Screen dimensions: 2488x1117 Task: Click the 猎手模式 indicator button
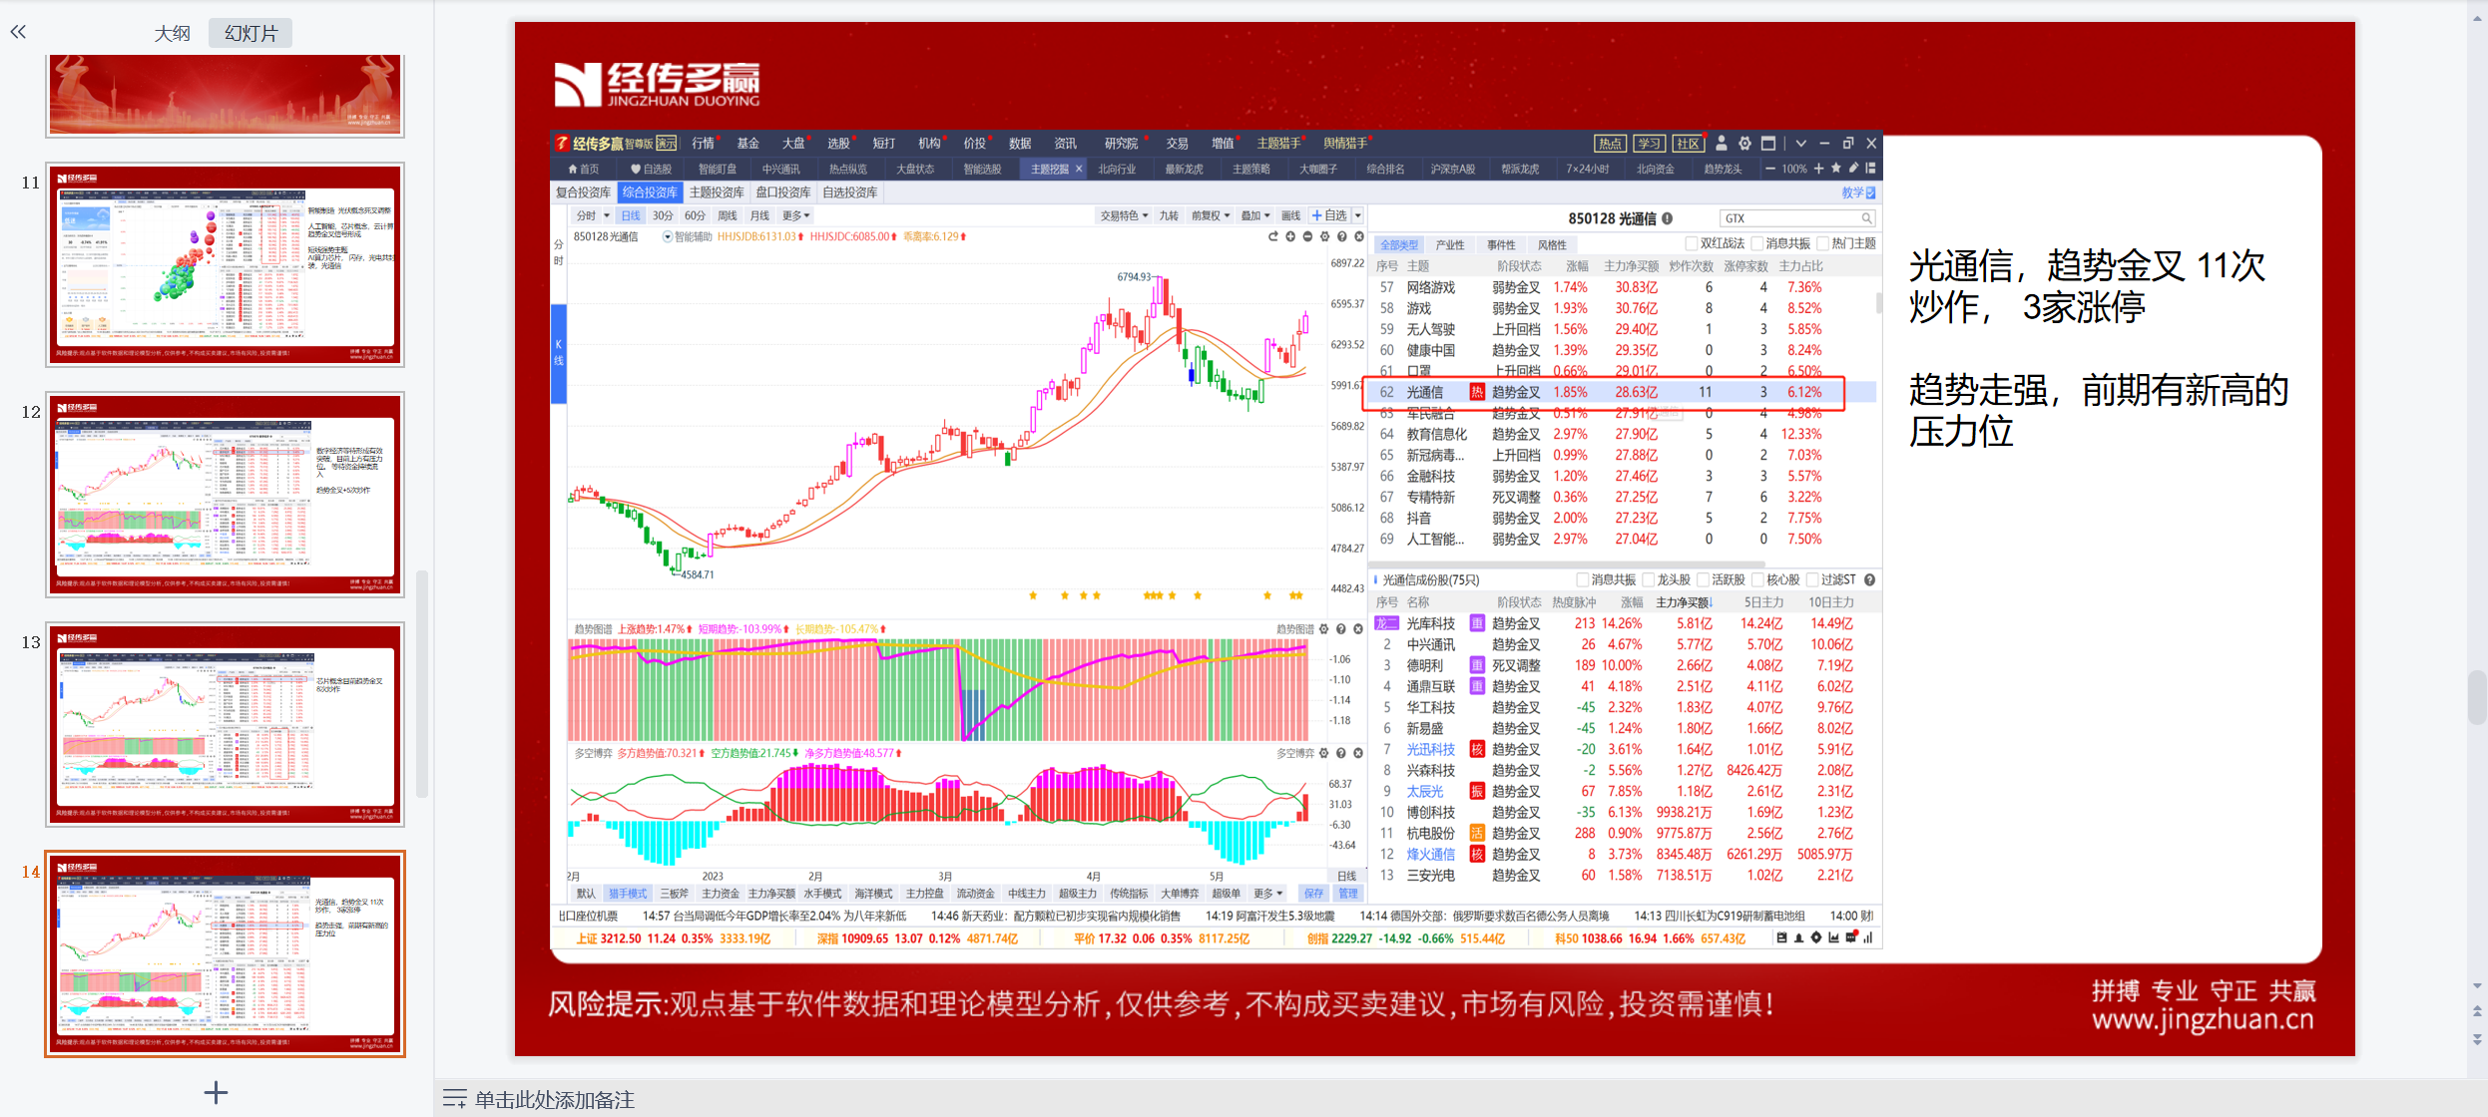tap(628, 894)
